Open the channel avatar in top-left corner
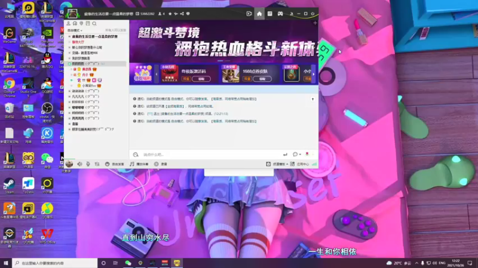The width and height of the screenshot is (478, 268). coord(72,14)
